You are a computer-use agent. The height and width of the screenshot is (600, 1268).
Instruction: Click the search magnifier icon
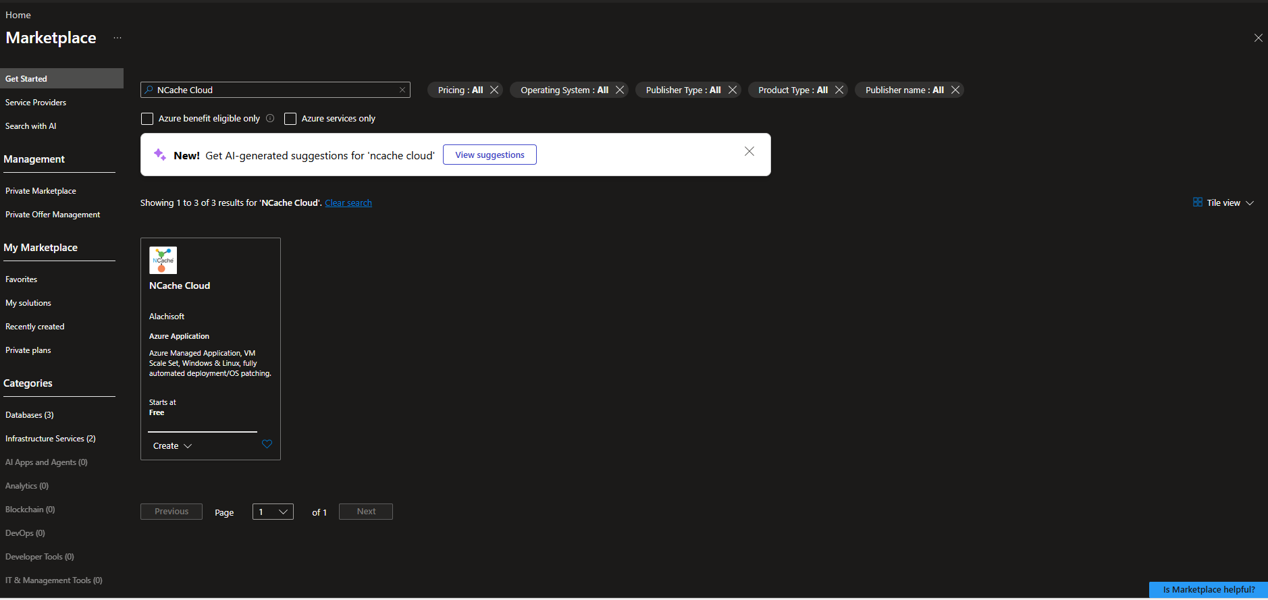[149, 90]
